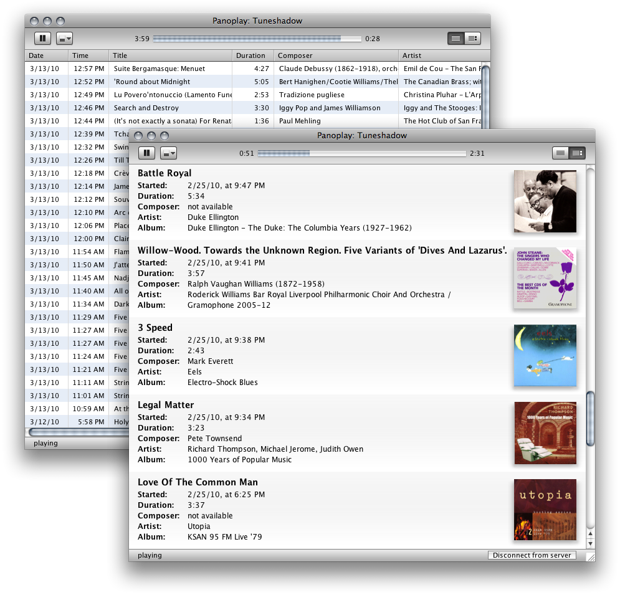This screenshot has width=620, height=600.
Task: Click the front window's vertical scrollbar thumb
Action: tap(590, 418)
